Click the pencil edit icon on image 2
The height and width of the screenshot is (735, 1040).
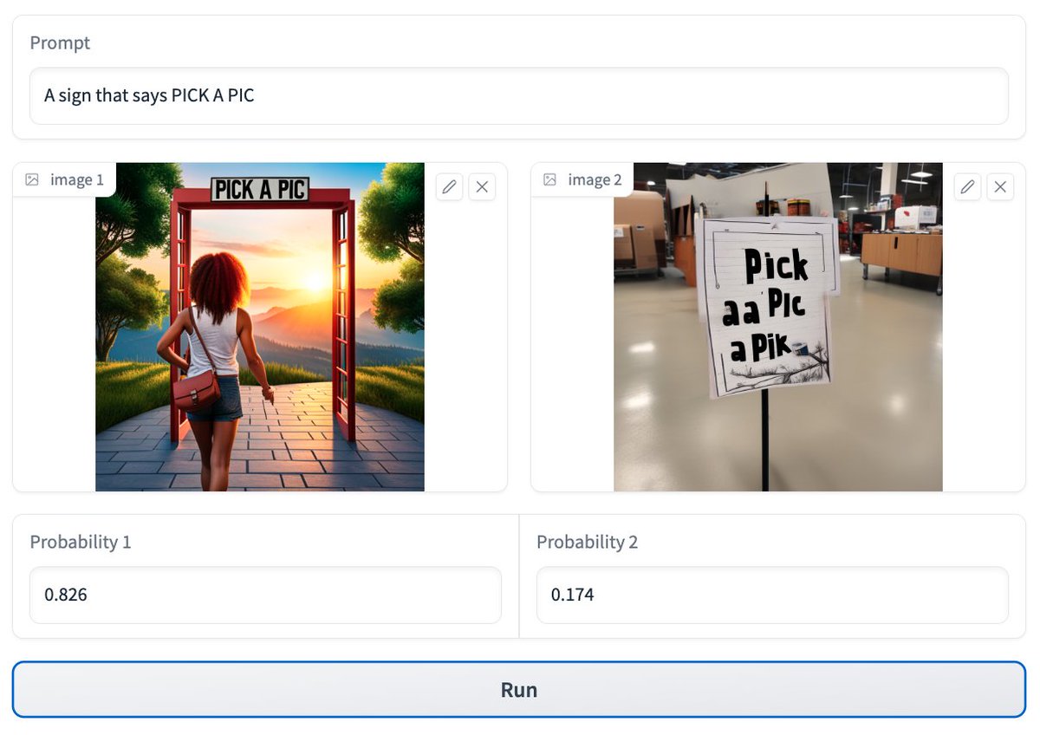tap(967, 186)
